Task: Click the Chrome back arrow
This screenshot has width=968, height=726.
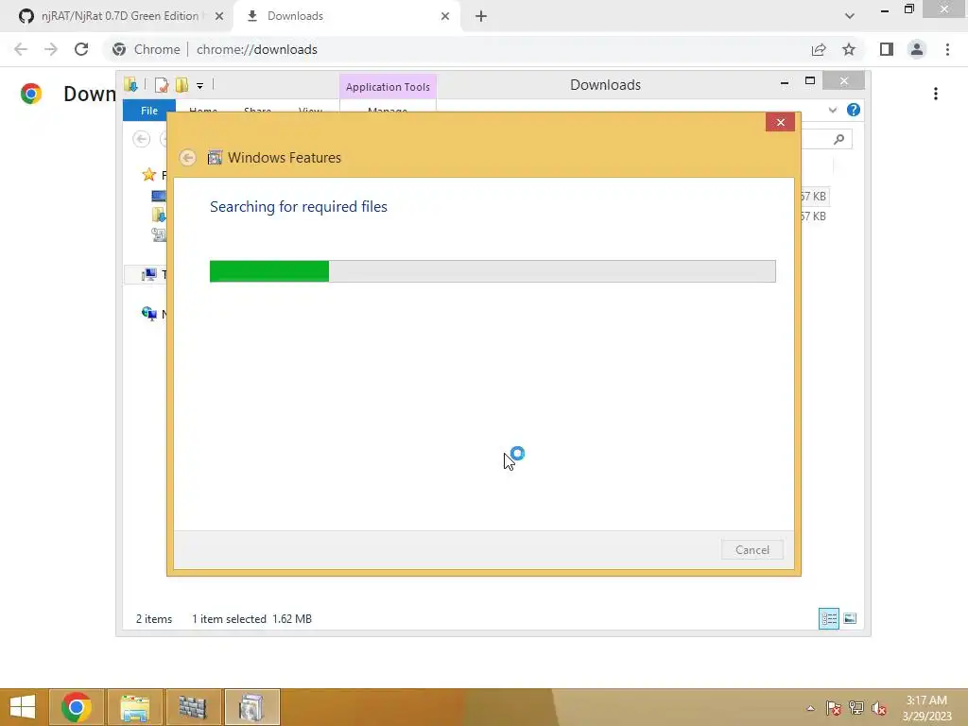Action: click(21, 49)
